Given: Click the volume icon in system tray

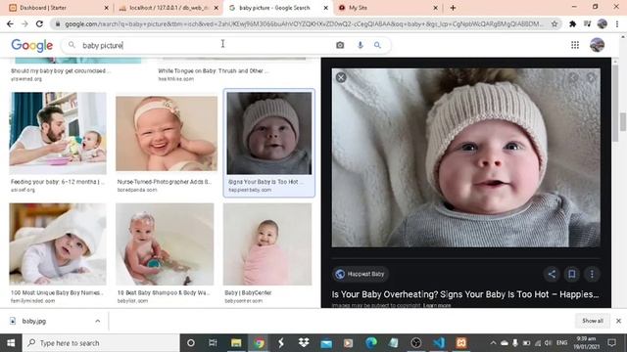Looking at the screenshot, I should pyautogui.click(x=549, y=343).
